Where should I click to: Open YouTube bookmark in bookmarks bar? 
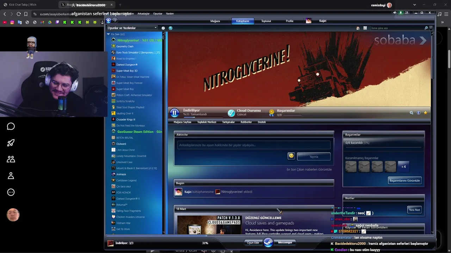5,22
